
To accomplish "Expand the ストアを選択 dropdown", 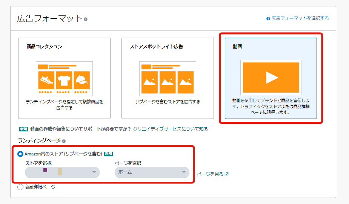I will tap(62, 172).
